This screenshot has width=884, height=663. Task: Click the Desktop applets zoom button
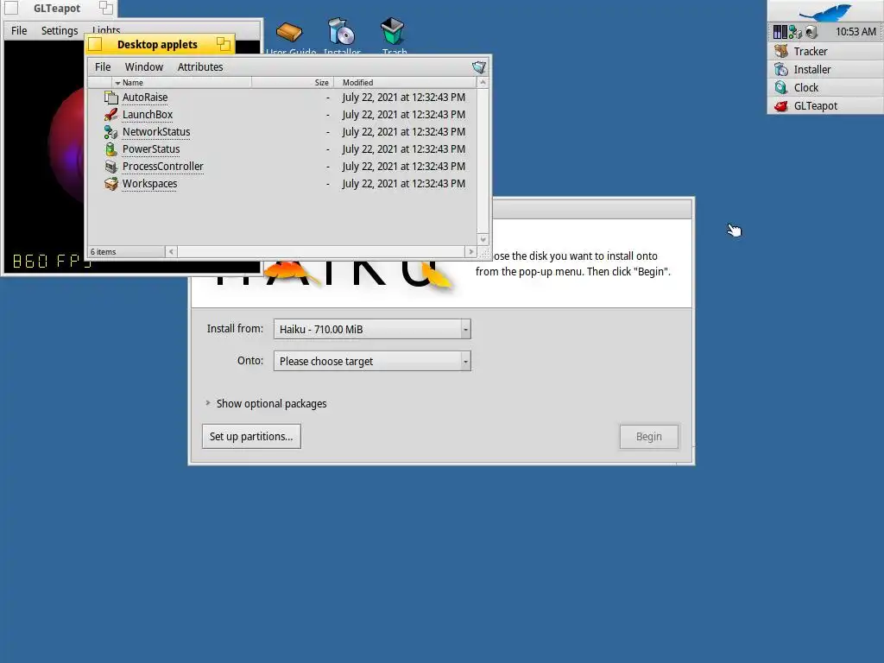coord(224,44)
